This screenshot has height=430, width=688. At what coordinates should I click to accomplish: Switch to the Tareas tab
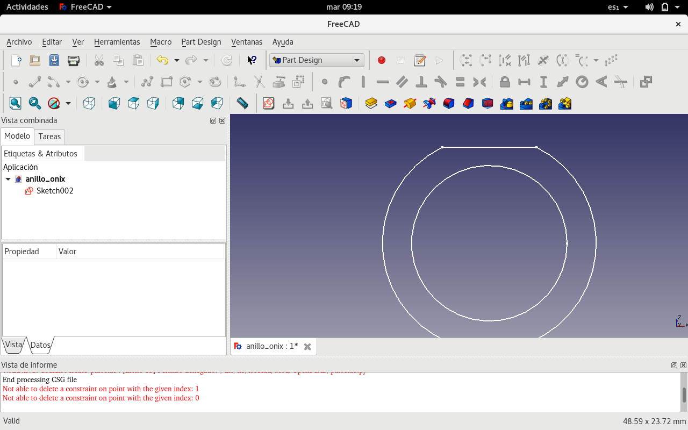pyautogui.click(x=49, y=137)
